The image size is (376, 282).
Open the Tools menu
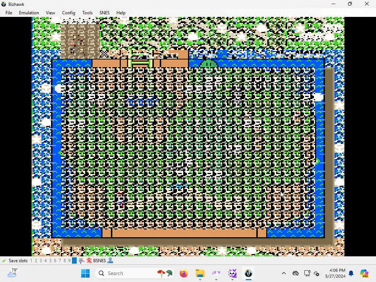[x=87, y=13]
